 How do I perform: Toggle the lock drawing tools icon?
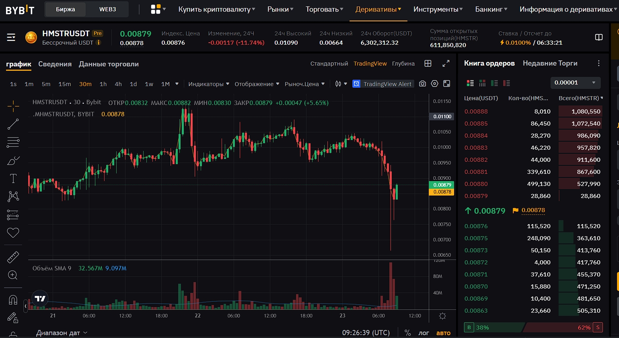[x=13, y=318]
